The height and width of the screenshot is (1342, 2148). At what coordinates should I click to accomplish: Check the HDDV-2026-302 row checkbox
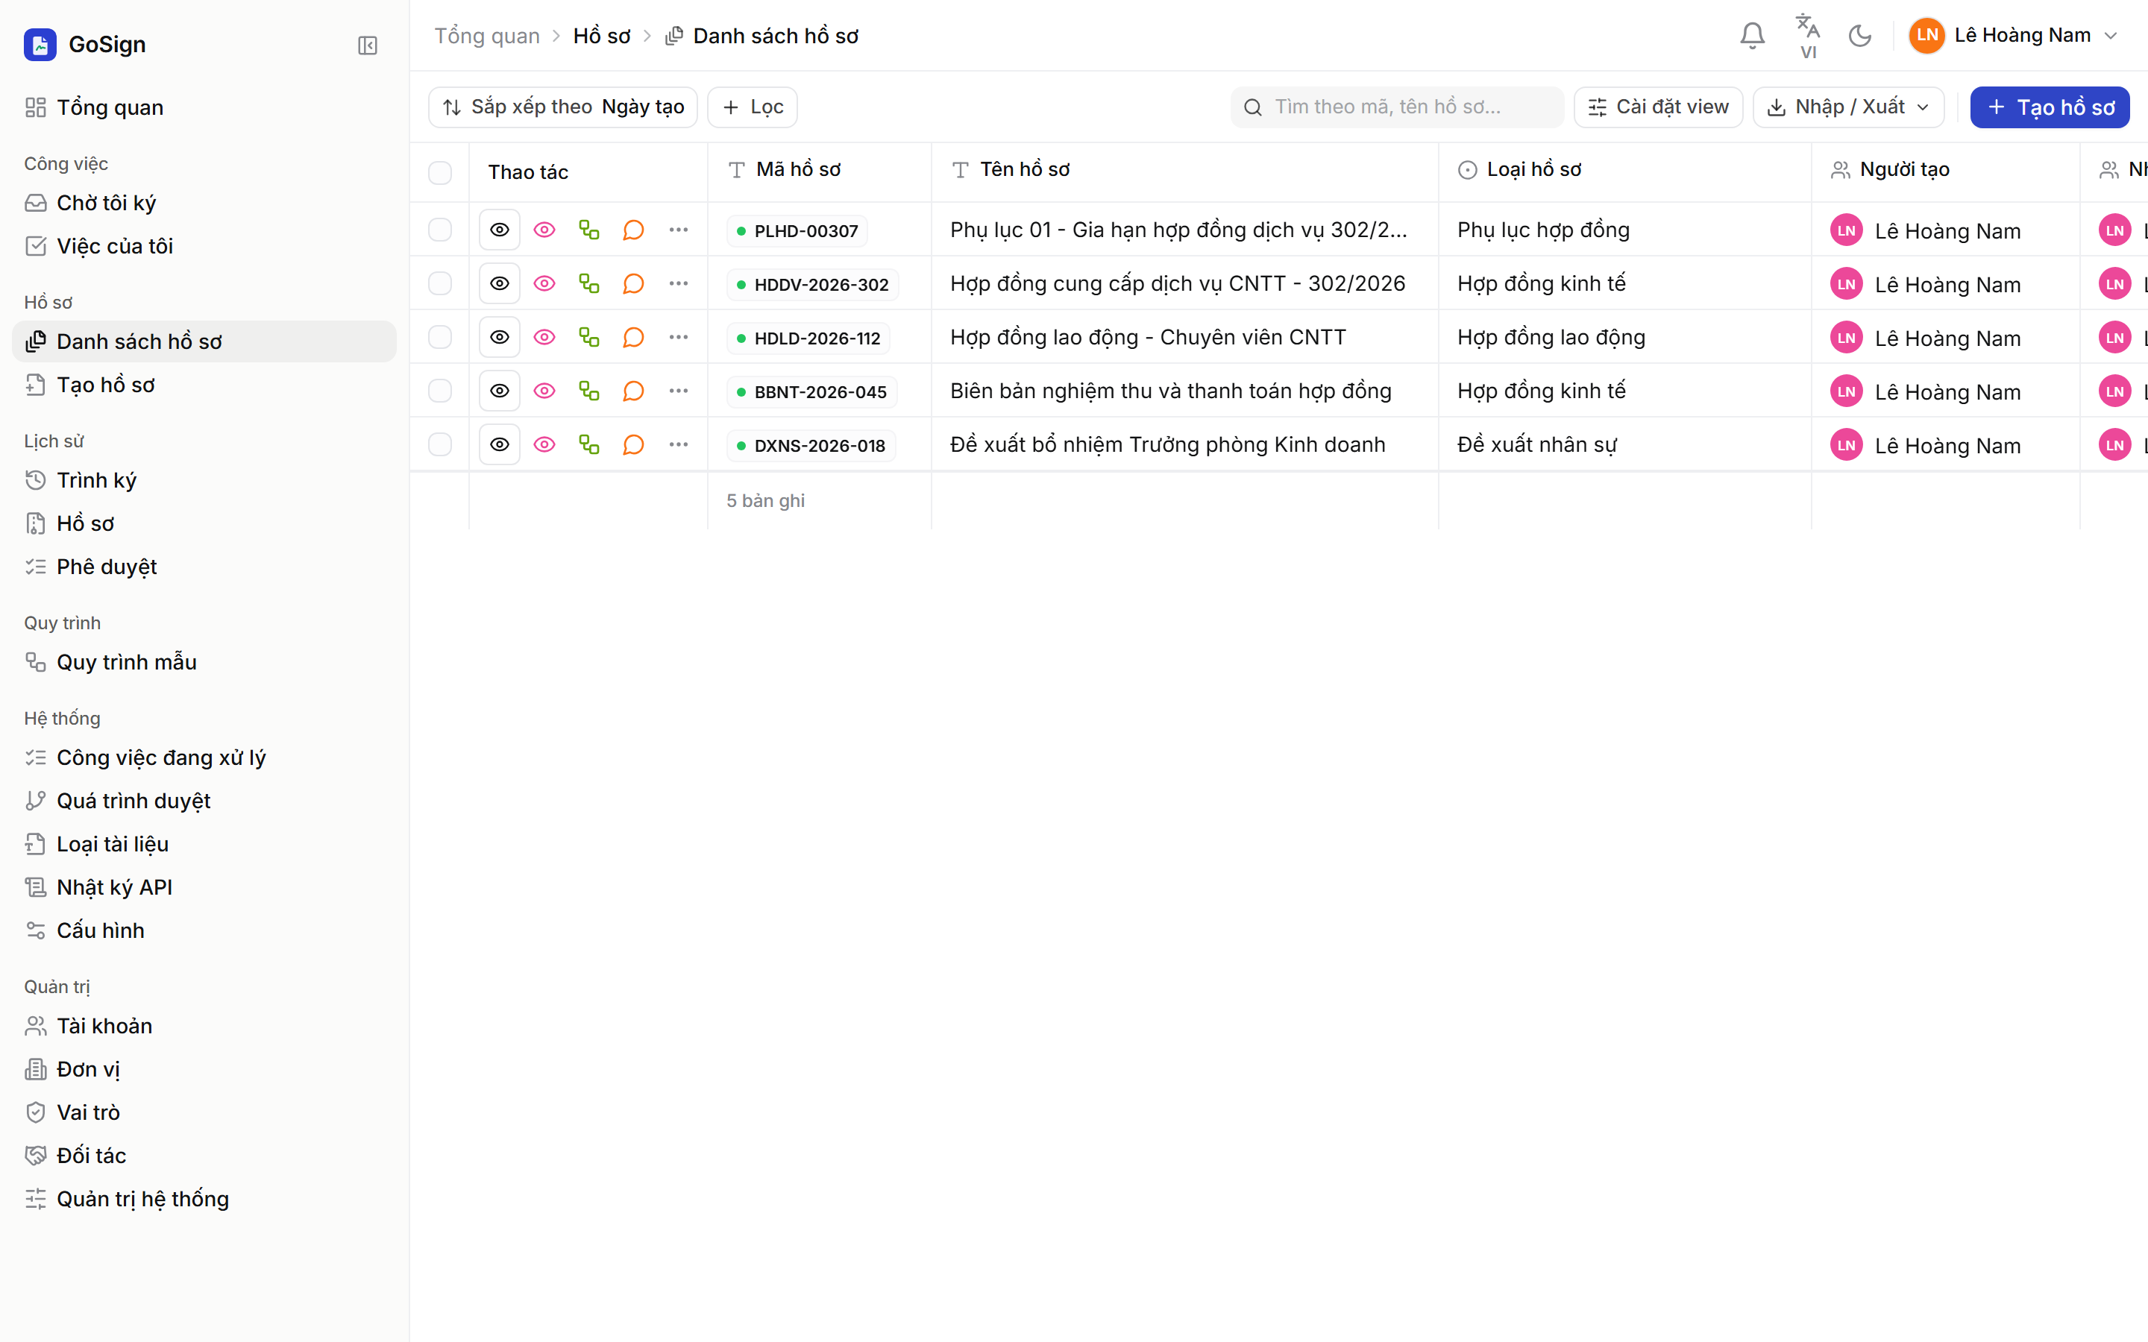pos(440,283)
